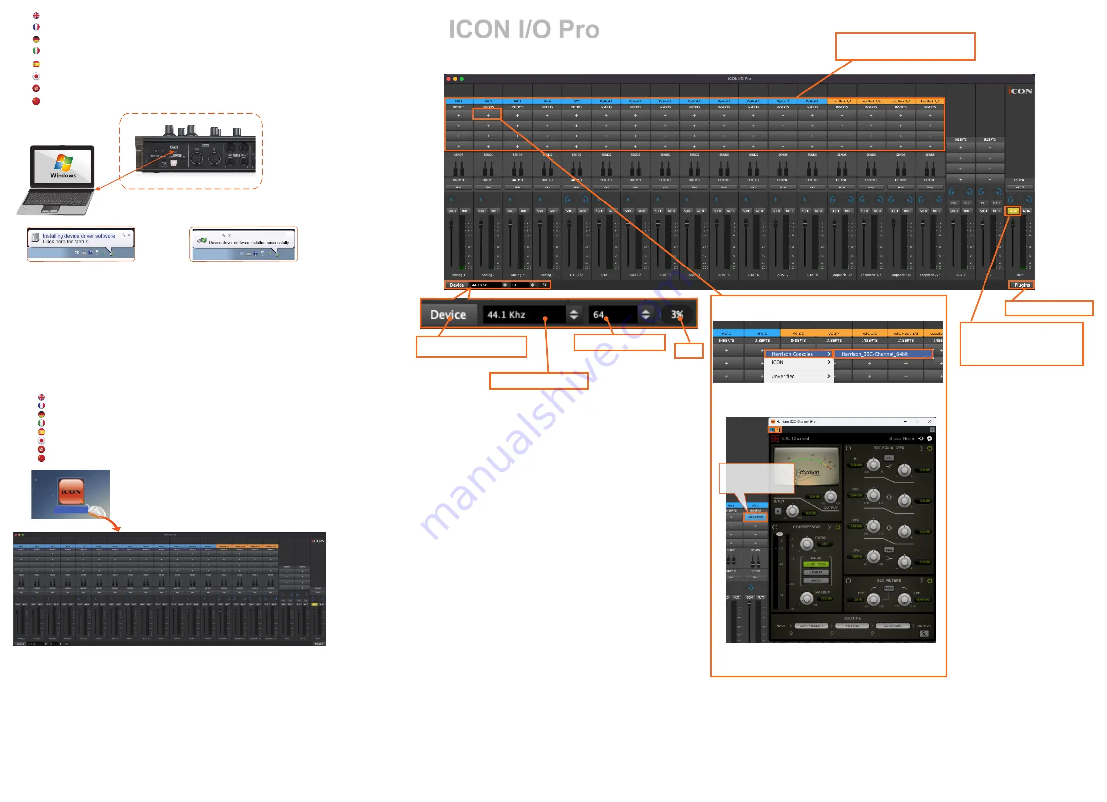Select the Optical 1 channel header
1107x802 pixels.
click(606, 101)
